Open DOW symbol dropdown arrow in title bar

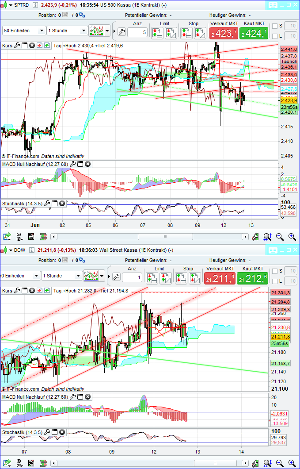point(11,250)
